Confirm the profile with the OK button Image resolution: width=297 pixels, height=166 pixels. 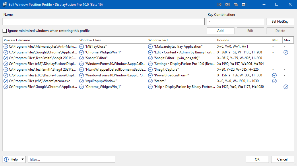click(x=257, y=159)
